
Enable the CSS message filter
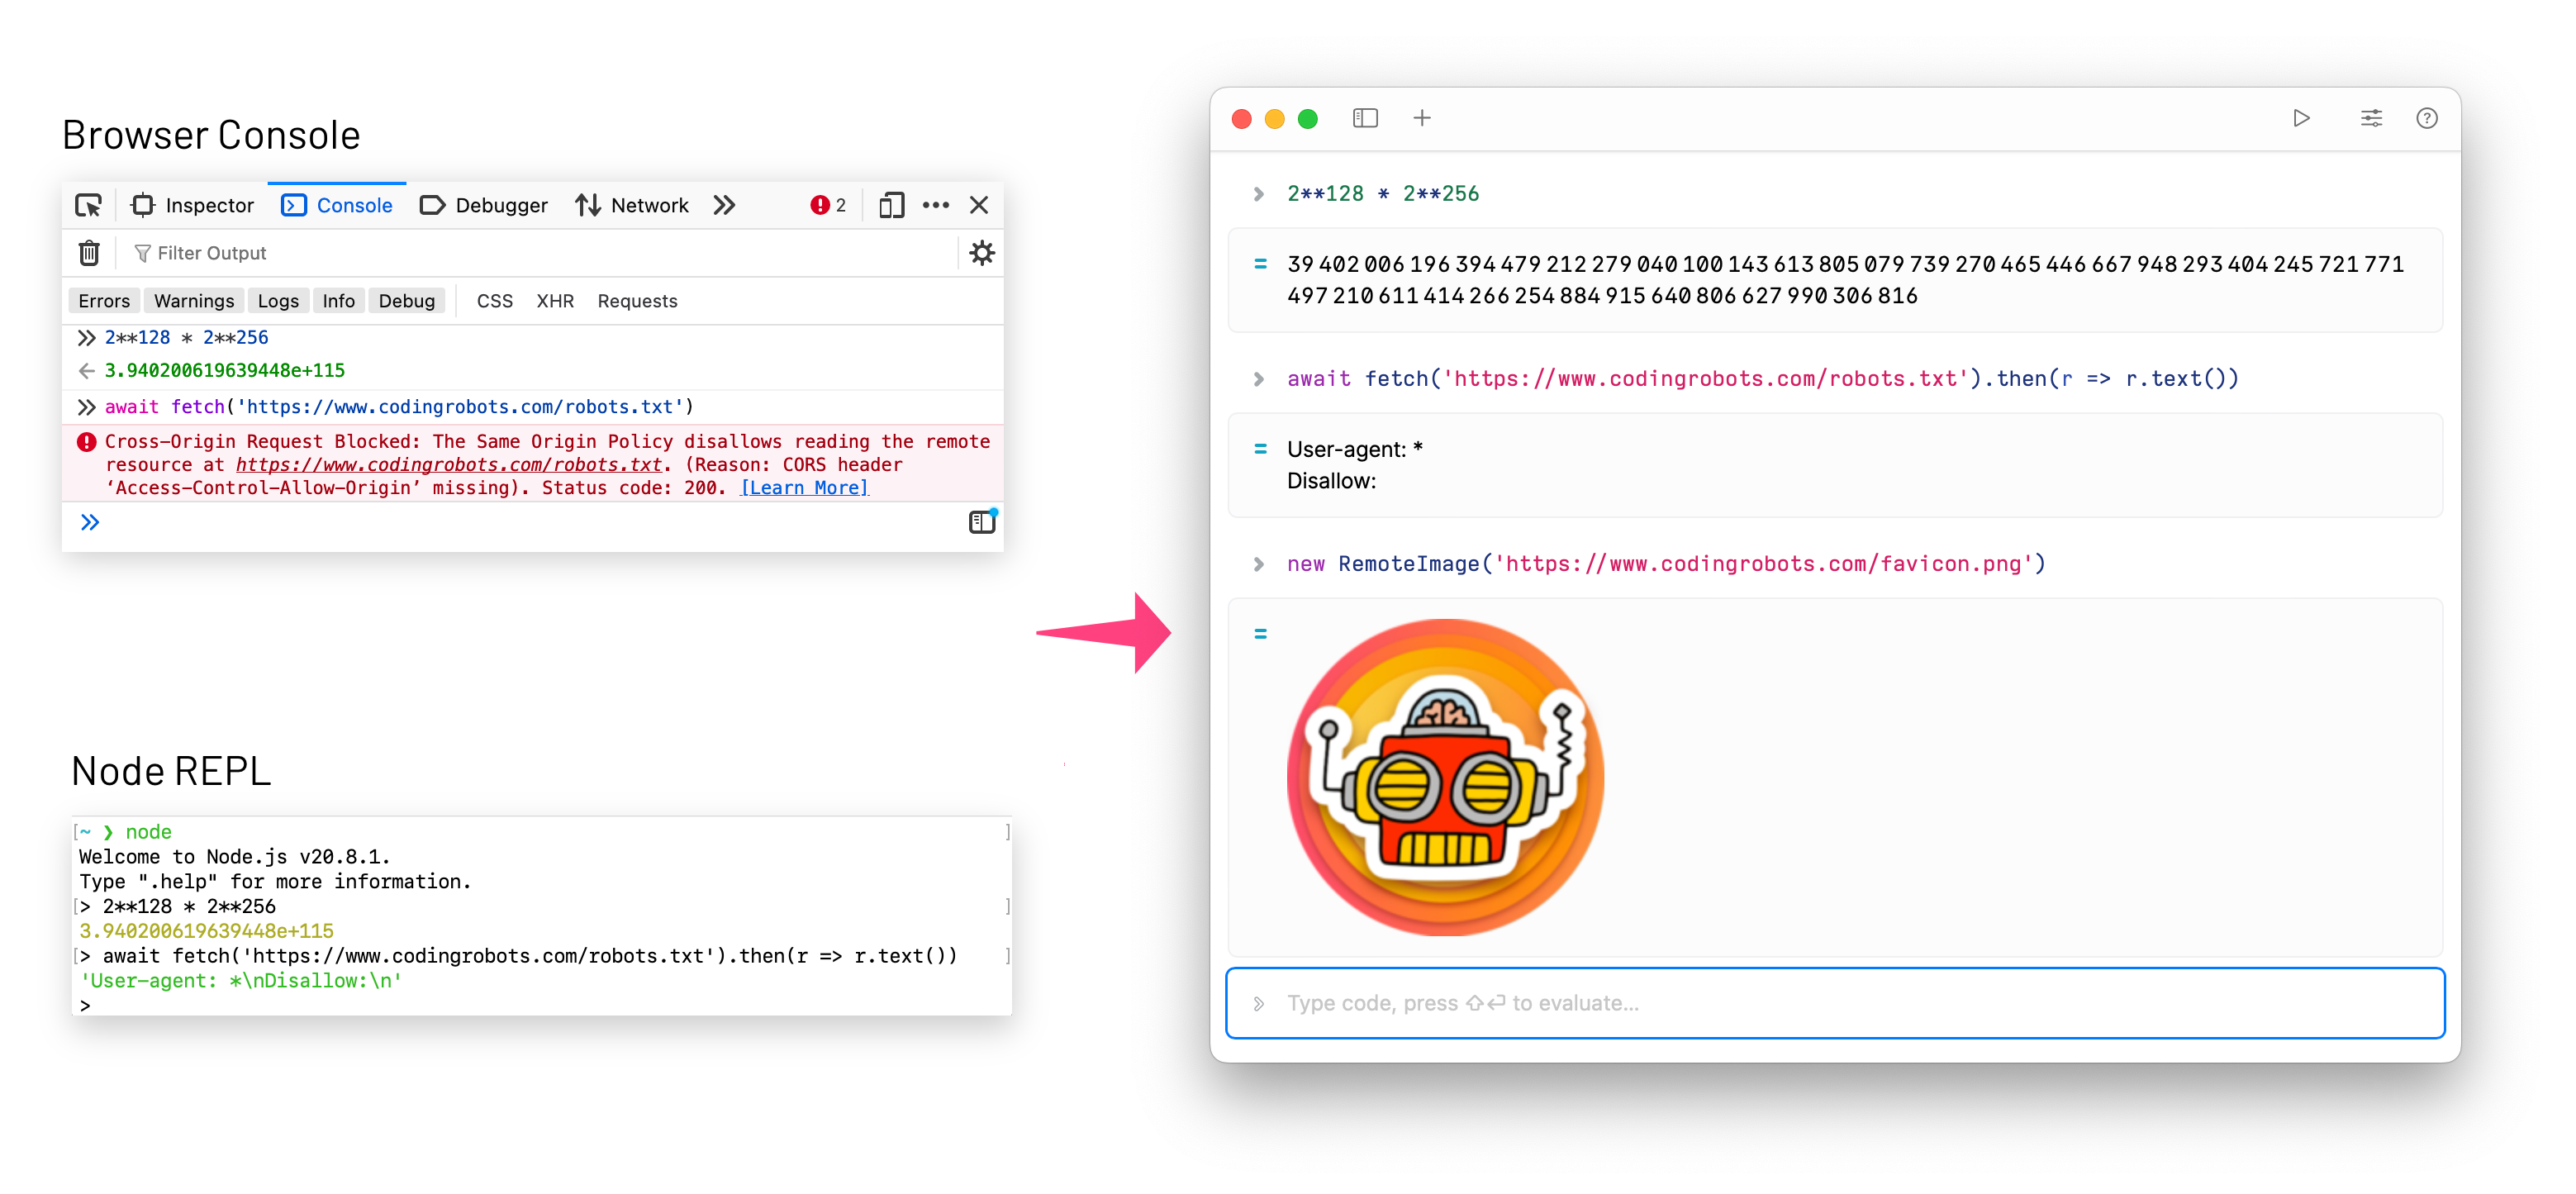coord(494,300)
